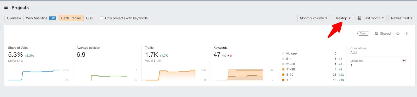This screenshot has height=97, width=417.
Task: Open the Last month date dropdown
Action: 371,18
